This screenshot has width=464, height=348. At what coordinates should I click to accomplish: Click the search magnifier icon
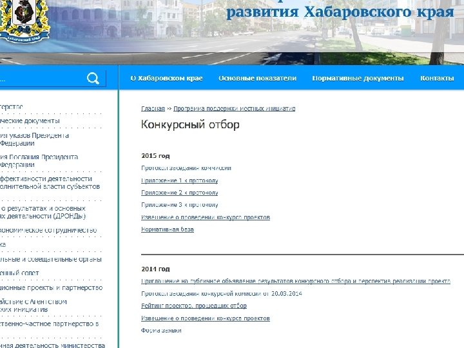click(93, 79)
